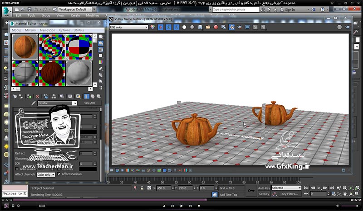Click Pan View hand icon
363x211 pixels.
[345, 194]
